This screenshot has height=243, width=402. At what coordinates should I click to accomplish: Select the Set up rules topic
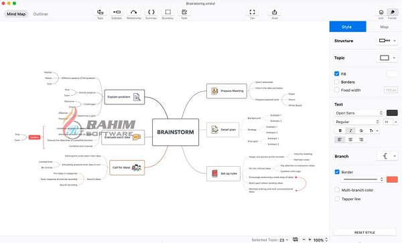click(223, 173)
